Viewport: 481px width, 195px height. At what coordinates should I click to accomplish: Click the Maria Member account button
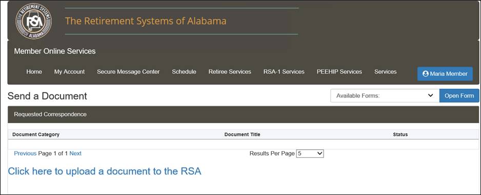pos(445,74)
